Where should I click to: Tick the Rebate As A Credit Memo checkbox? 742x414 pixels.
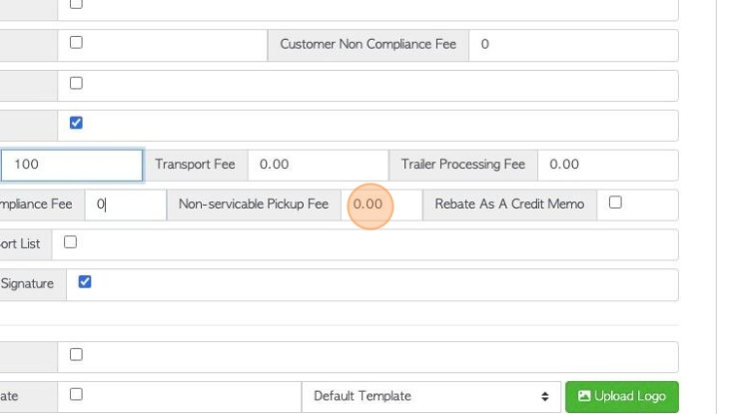pyautogui.click(x=615, y=203)
